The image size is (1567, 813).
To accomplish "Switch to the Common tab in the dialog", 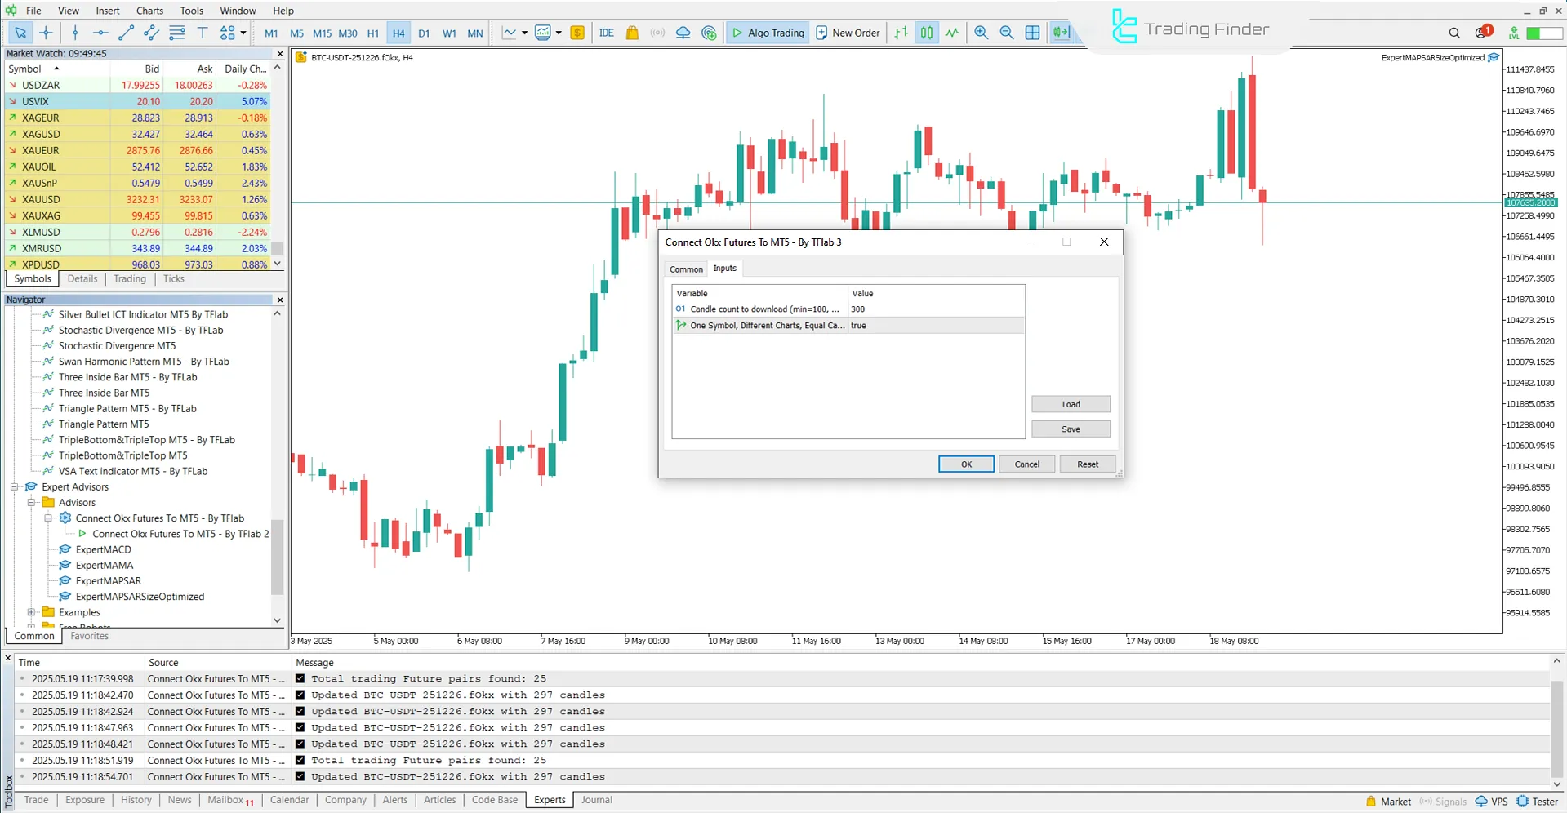I will click(685, 269).
